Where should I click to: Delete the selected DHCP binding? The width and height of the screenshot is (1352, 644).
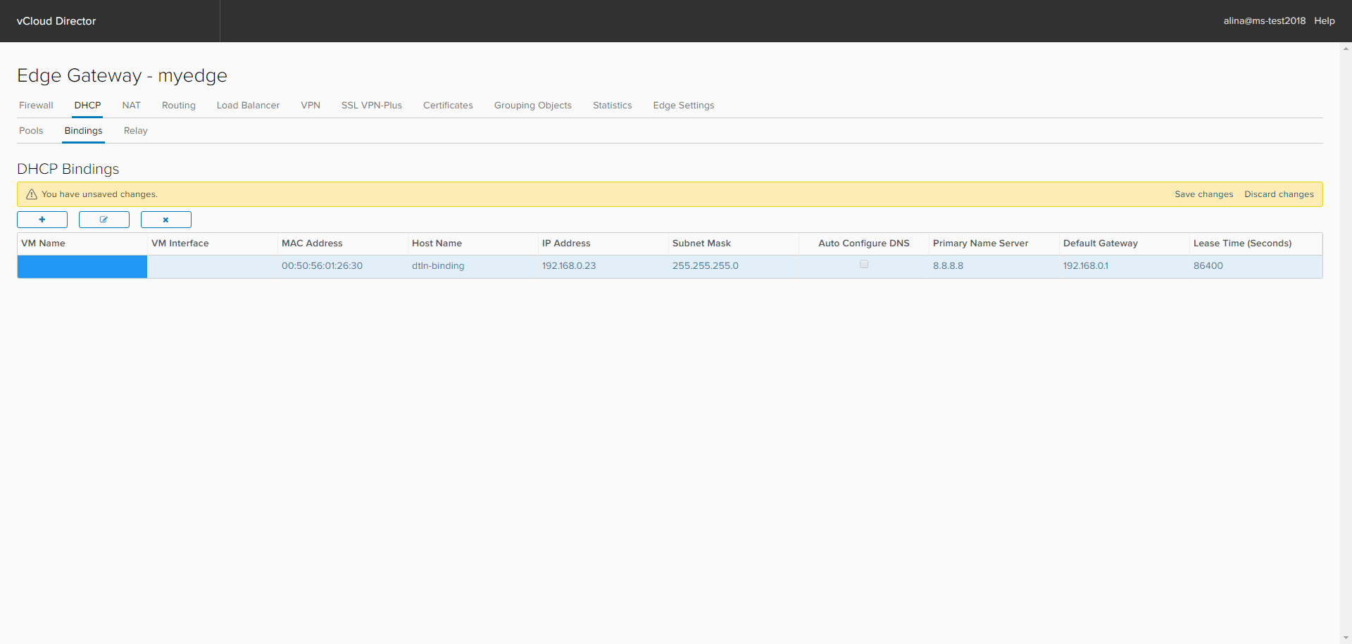tap(165, 220)
